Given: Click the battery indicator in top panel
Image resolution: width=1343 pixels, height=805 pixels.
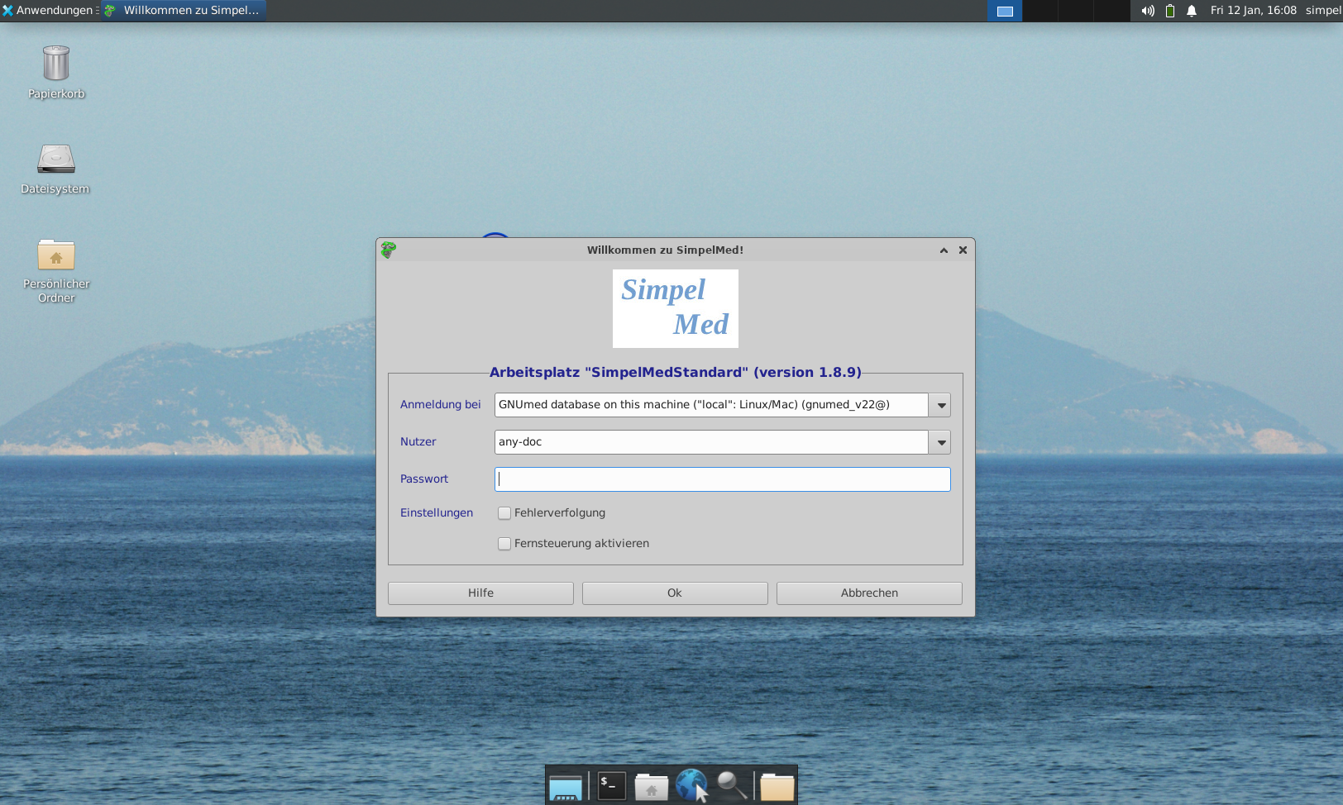Looking at the screenshot, I should coord(1170,11).
